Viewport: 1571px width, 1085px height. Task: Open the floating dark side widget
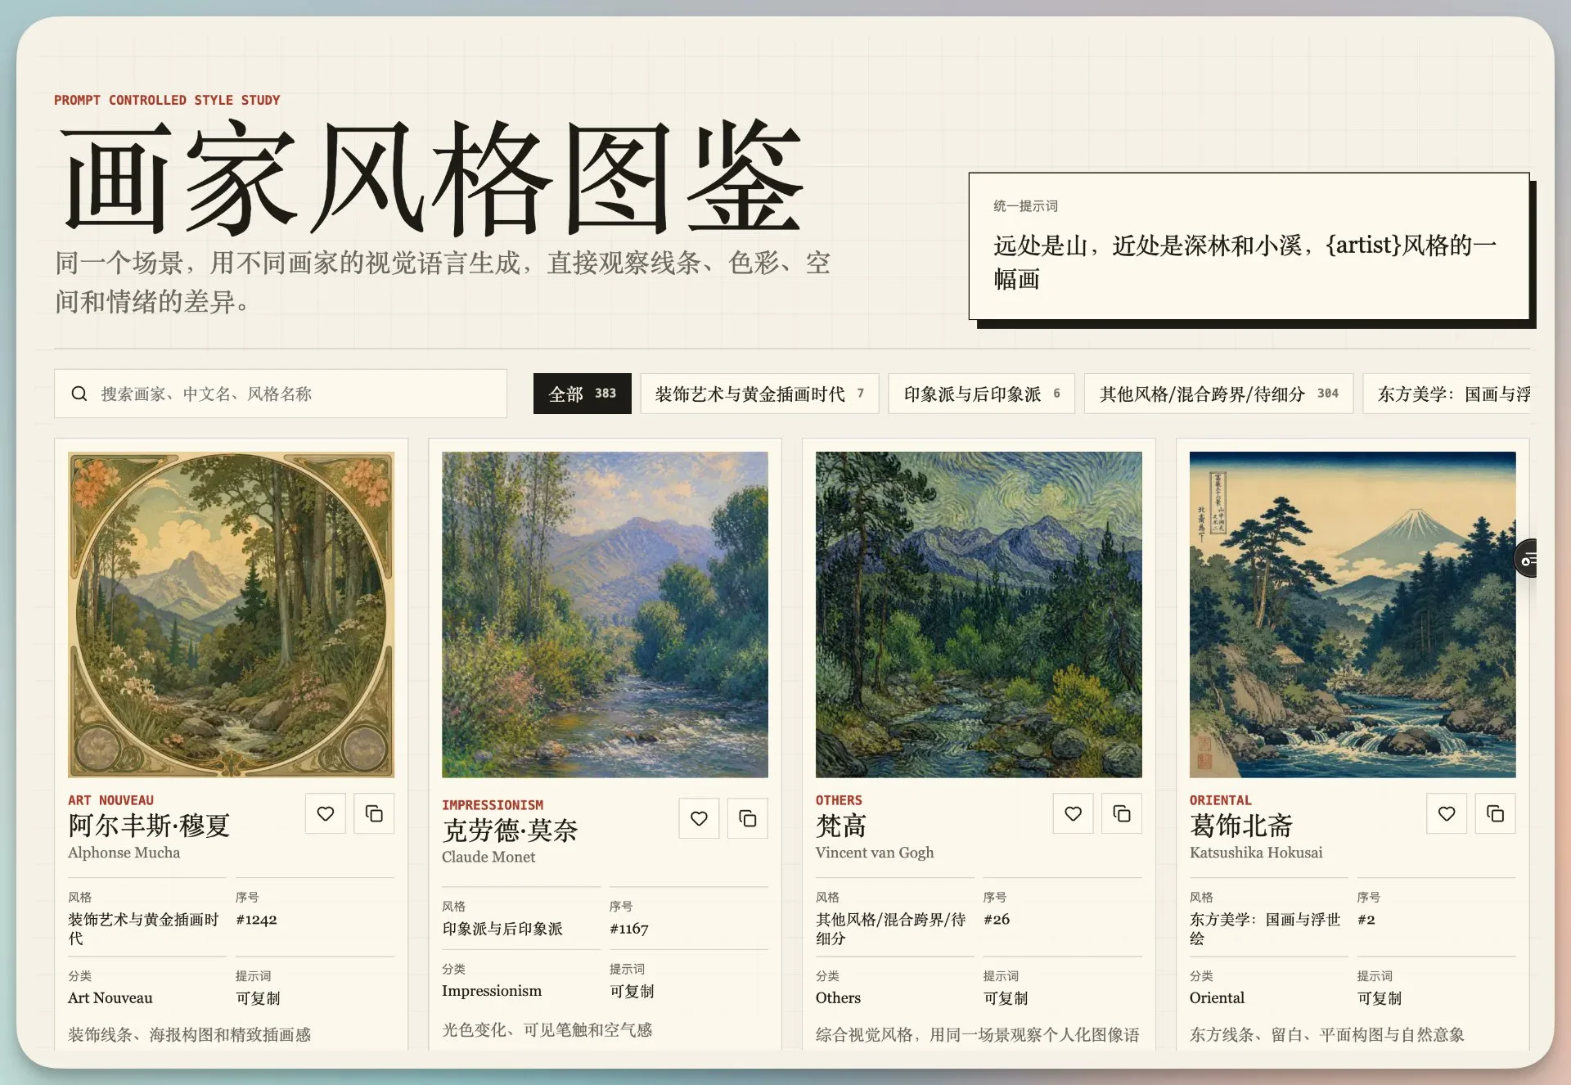(x=1526, y=559)
